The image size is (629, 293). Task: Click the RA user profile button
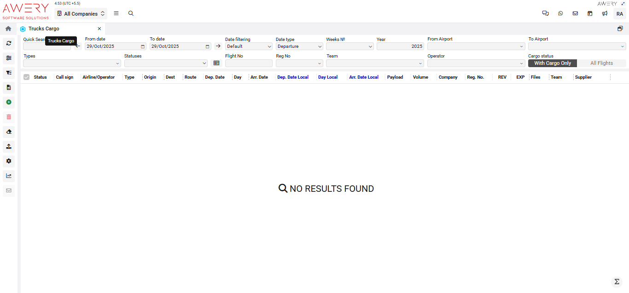619,14
